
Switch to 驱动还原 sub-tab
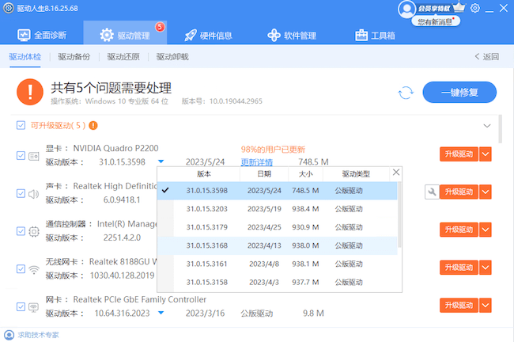click(123, 57)
